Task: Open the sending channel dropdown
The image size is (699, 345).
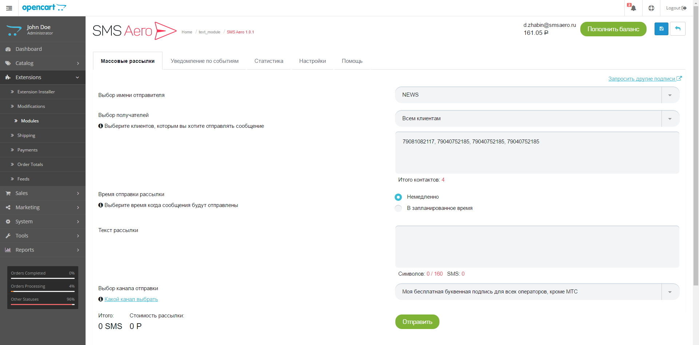Action: pyautogui.click(x=537, y=292)
